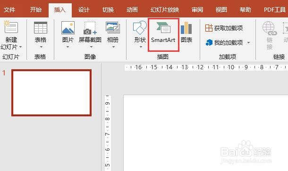Open the 幻灯片放映 tab
This screenshot has width=288, height=171.
click(x=165, y=9)
